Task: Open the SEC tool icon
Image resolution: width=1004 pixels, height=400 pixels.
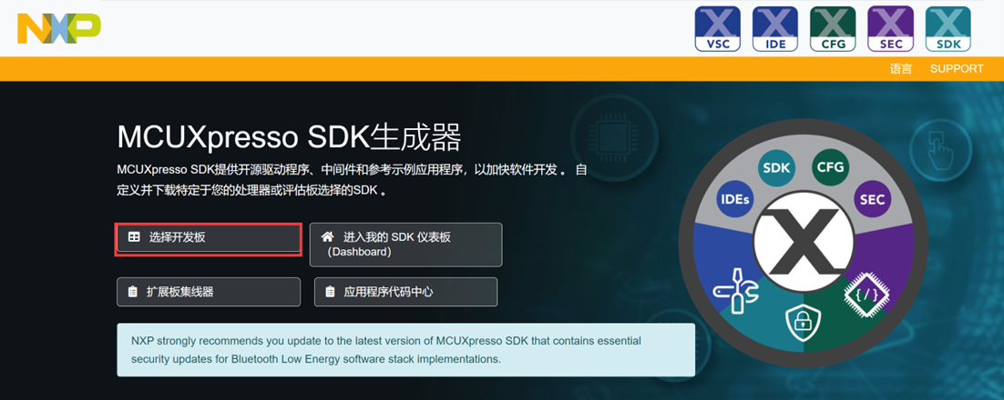Action: 890,28
